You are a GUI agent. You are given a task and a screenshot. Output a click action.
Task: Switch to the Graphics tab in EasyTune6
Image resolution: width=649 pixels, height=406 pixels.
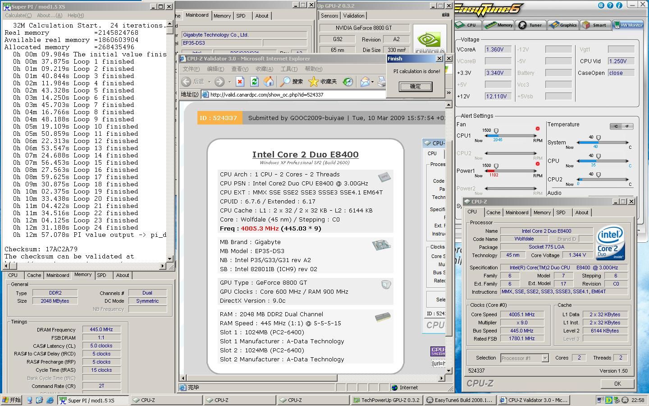563,25
